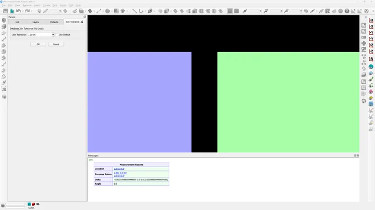Open the Examine menu
Viewport: 375px width, 210px height.
pyautogui.click(x=27, y=5)
